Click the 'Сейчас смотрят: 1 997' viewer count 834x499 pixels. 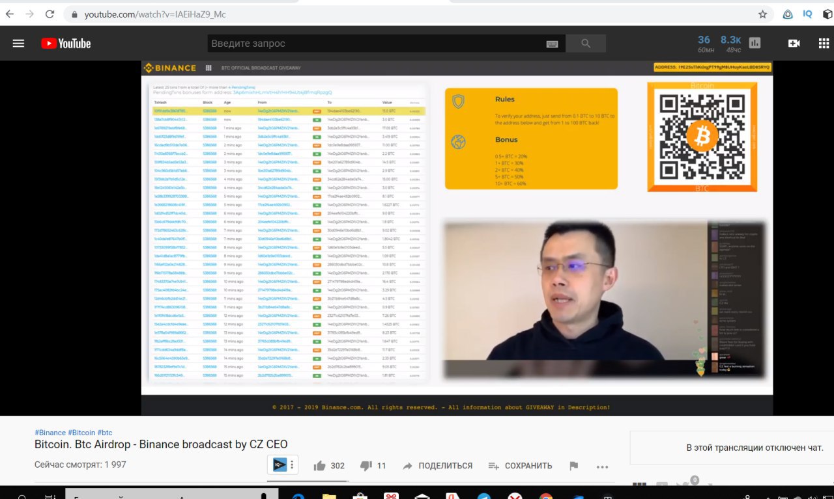[80, 465]
